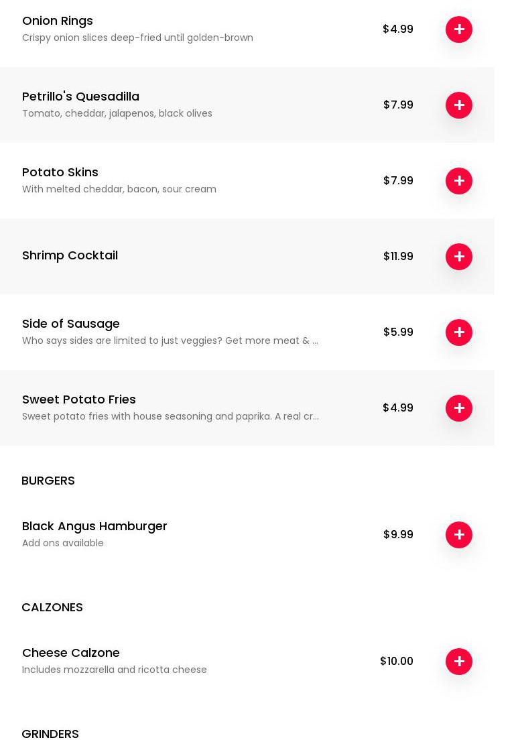Add Potato Skins to the order
Screen dimensions: 516x742
click(x=459, y=181)
